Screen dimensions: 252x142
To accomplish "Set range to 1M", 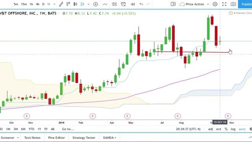I will pos(8,129).
